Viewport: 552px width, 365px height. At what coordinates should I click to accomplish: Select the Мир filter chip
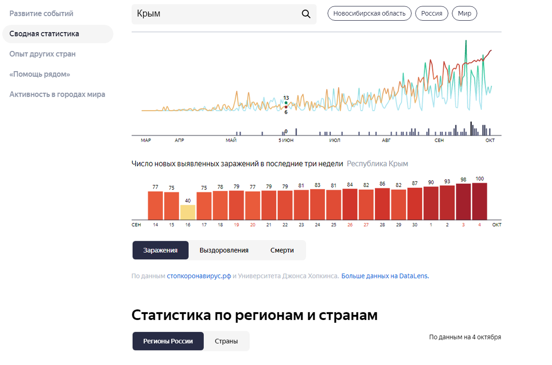(464, 13)
